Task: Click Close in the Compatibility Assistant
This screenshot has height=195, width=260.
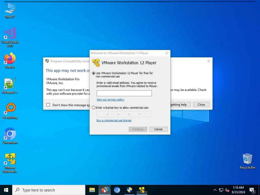Action: (x=201, y=104)
